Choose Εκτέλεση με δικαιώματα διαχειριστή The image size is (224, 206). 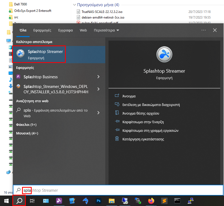point(151,105)
